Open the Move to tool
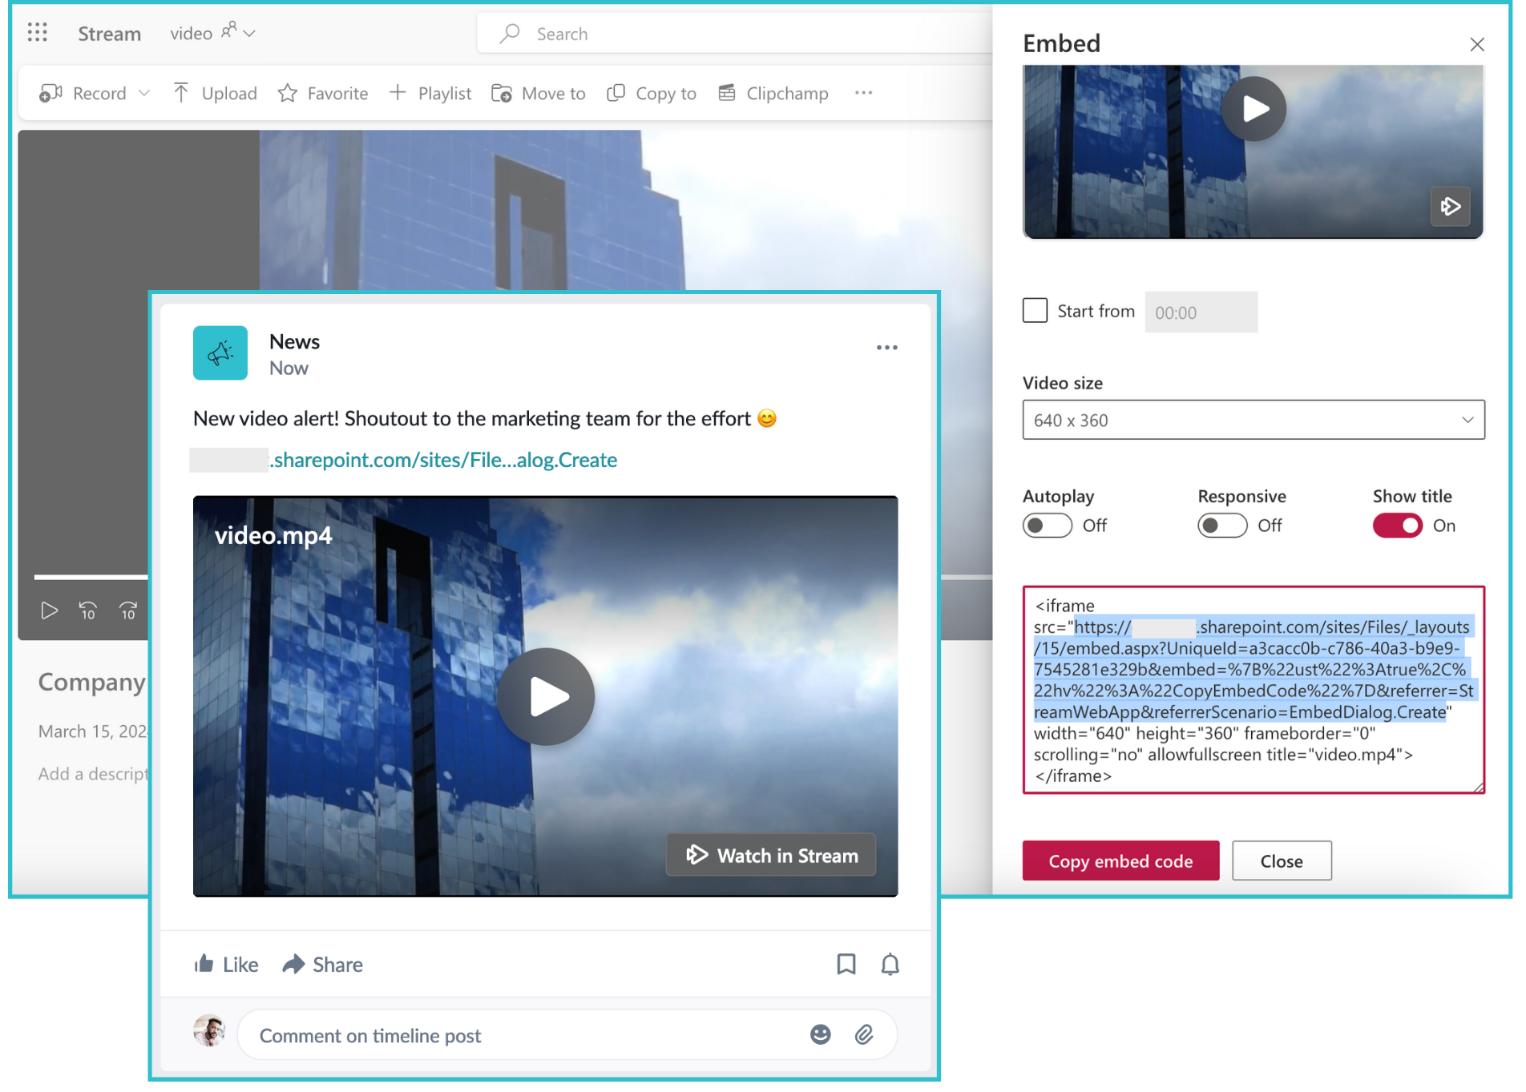This screenshot has width=1526, height=1092. (x=538, y=93)
